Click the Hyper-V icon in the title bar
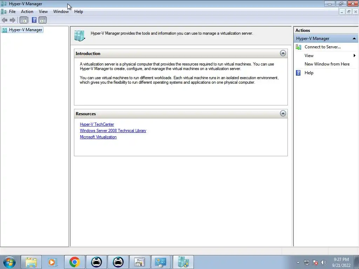Viewport: 359px width, 269px height. 4,4
